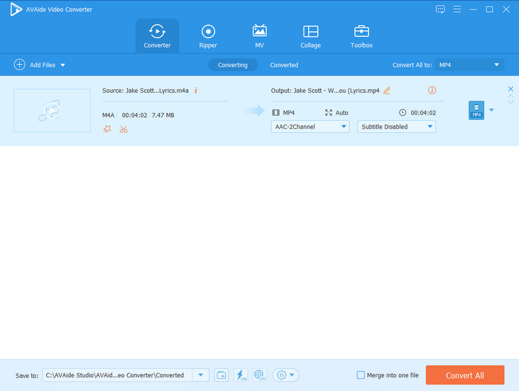The height and width of the screenshot is (391, 519).
Task: Switch to the Ripper tab
Action: coord(208,36)
